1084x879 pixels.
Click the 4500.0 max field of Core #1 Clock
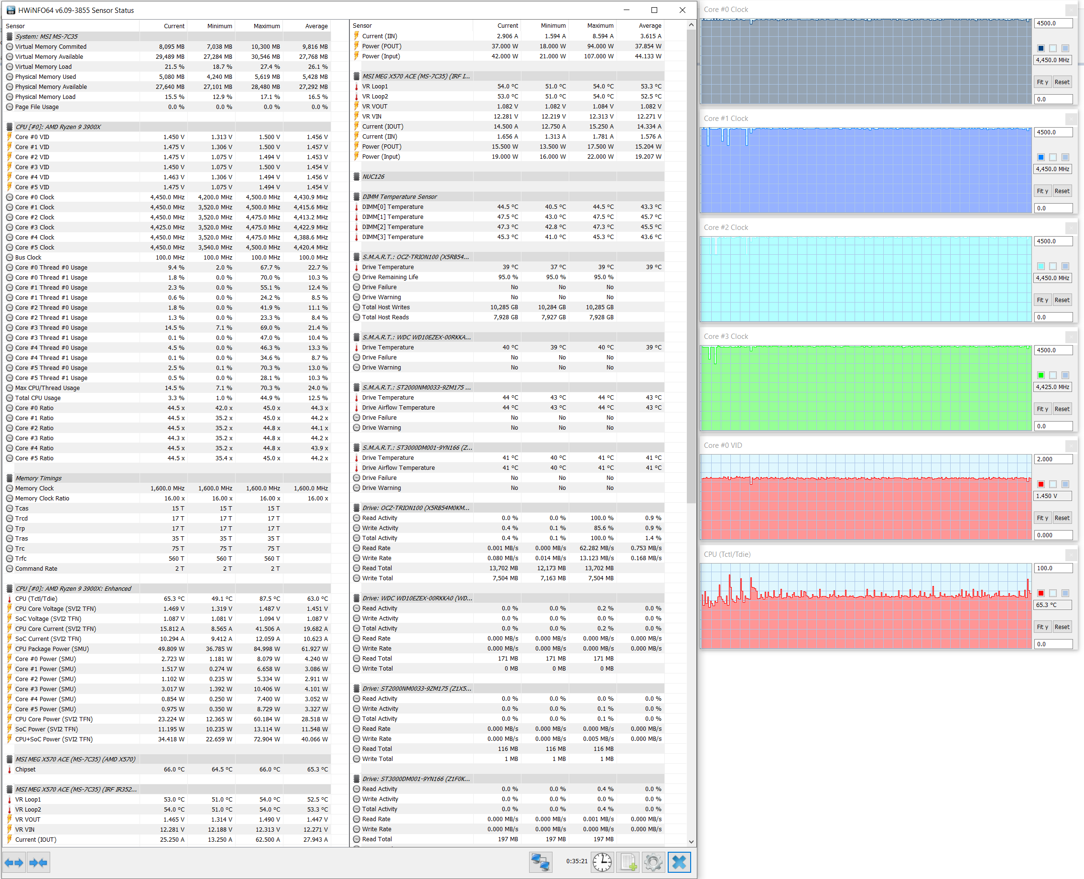point(1052,132)
